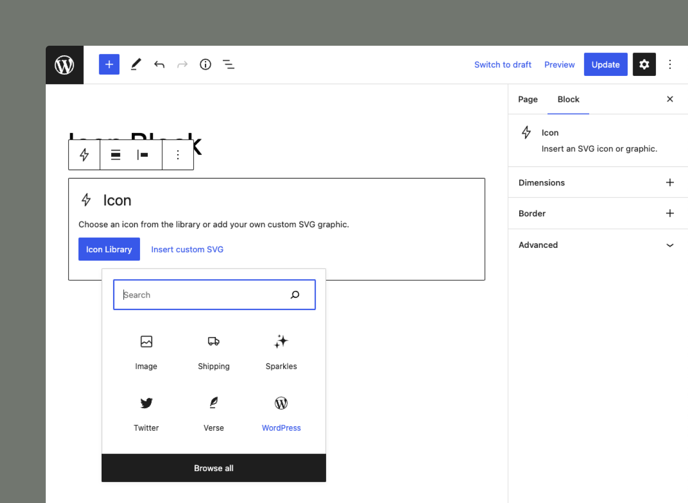The image size is (688, 503).
Task: Open block toolbar more options
Action: (x=178, y=155)
